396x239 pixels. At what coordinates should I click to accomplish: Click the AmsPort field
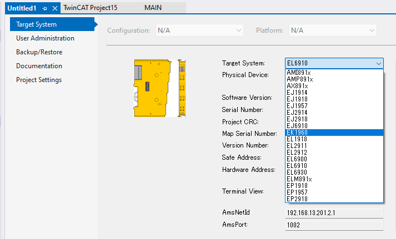(334, 225)
